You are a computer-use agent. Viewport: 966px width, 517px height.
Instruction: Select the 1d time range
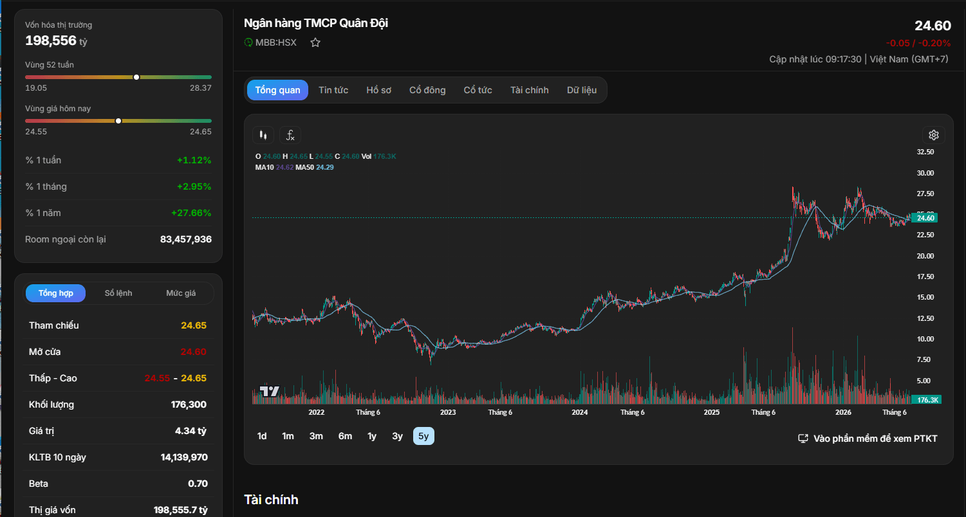(262, 436)
